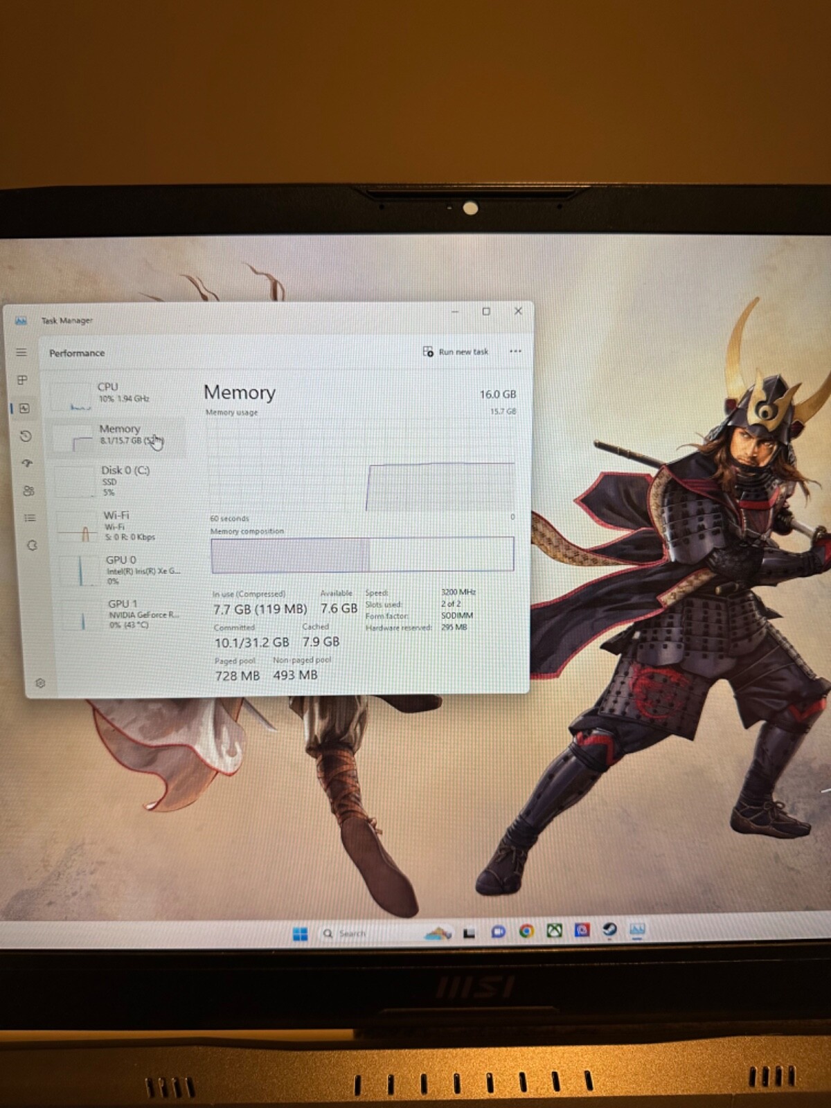
Task: Expand the Task Manager hamburger navigation menu
Action: (21, 352)
